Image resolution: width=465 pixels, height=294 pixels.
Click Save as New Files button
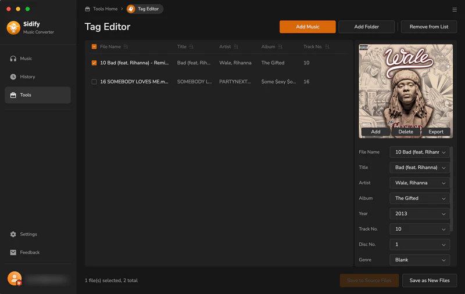click(x=430, y=281)
